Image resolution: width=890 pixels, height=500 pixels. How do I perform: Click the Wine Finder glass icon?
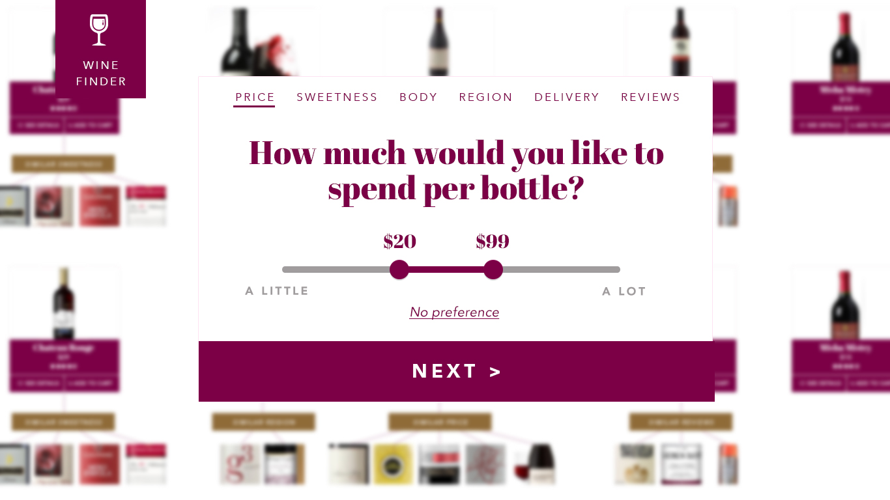click(x=99, y=30)
